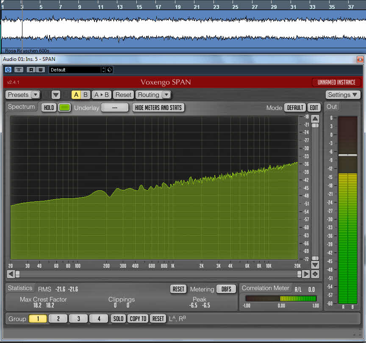366x343 pixels.
Task: Open the DBFS metering selector
Action: click(x=226, y=289)
